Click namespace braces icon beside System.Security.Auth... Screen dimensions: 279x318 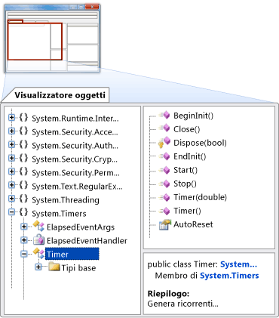[23, 145]
